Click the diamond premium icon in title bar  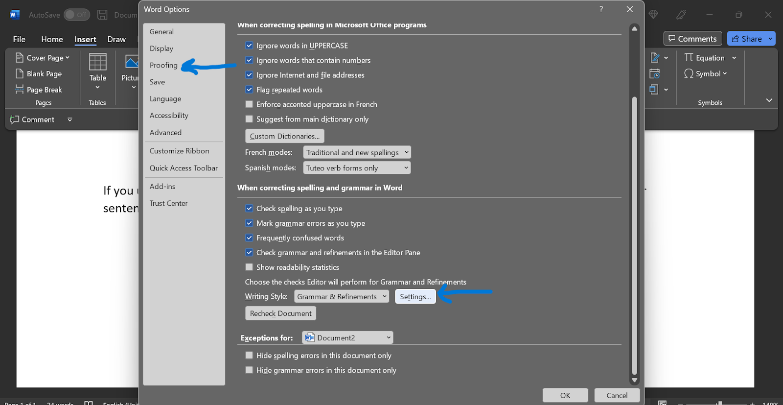(653, 15)
